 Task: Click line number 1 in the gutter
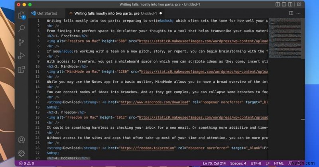coord(38,21)
